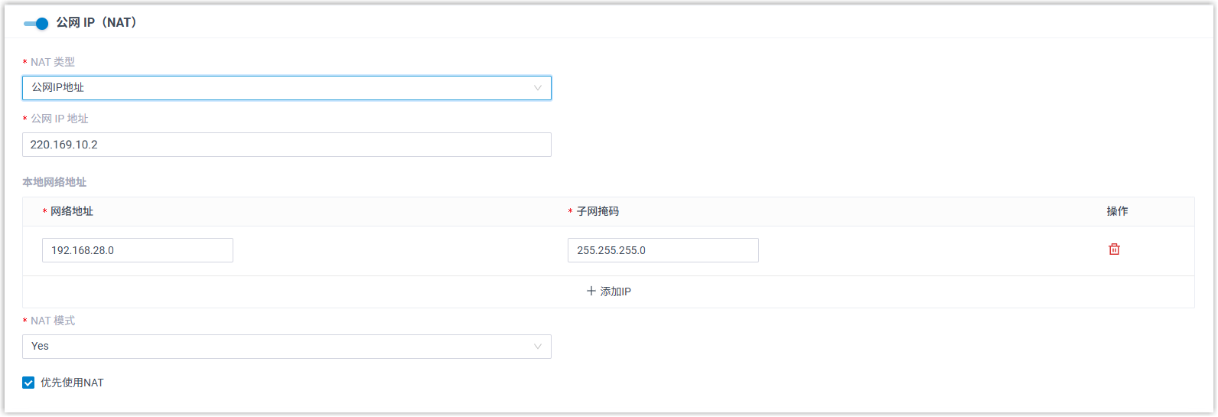The height and width of the screenshot is (417, 1218).
Task: Click the 优先使用NAT label text
Action: click(x=72, y=383)
